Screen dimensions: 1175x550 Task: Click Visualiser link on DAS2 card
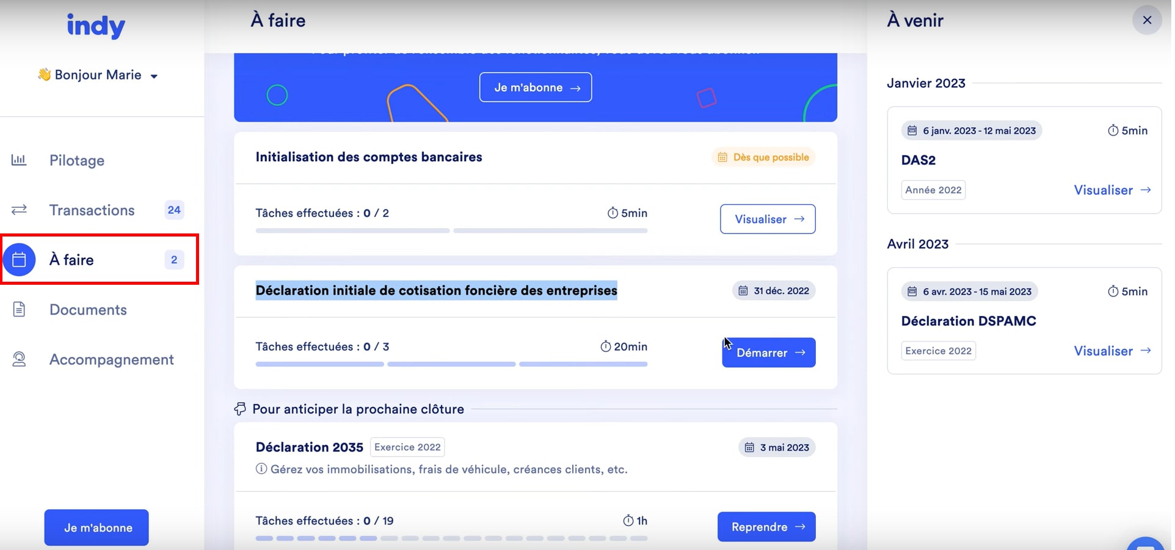point(1111,190)
